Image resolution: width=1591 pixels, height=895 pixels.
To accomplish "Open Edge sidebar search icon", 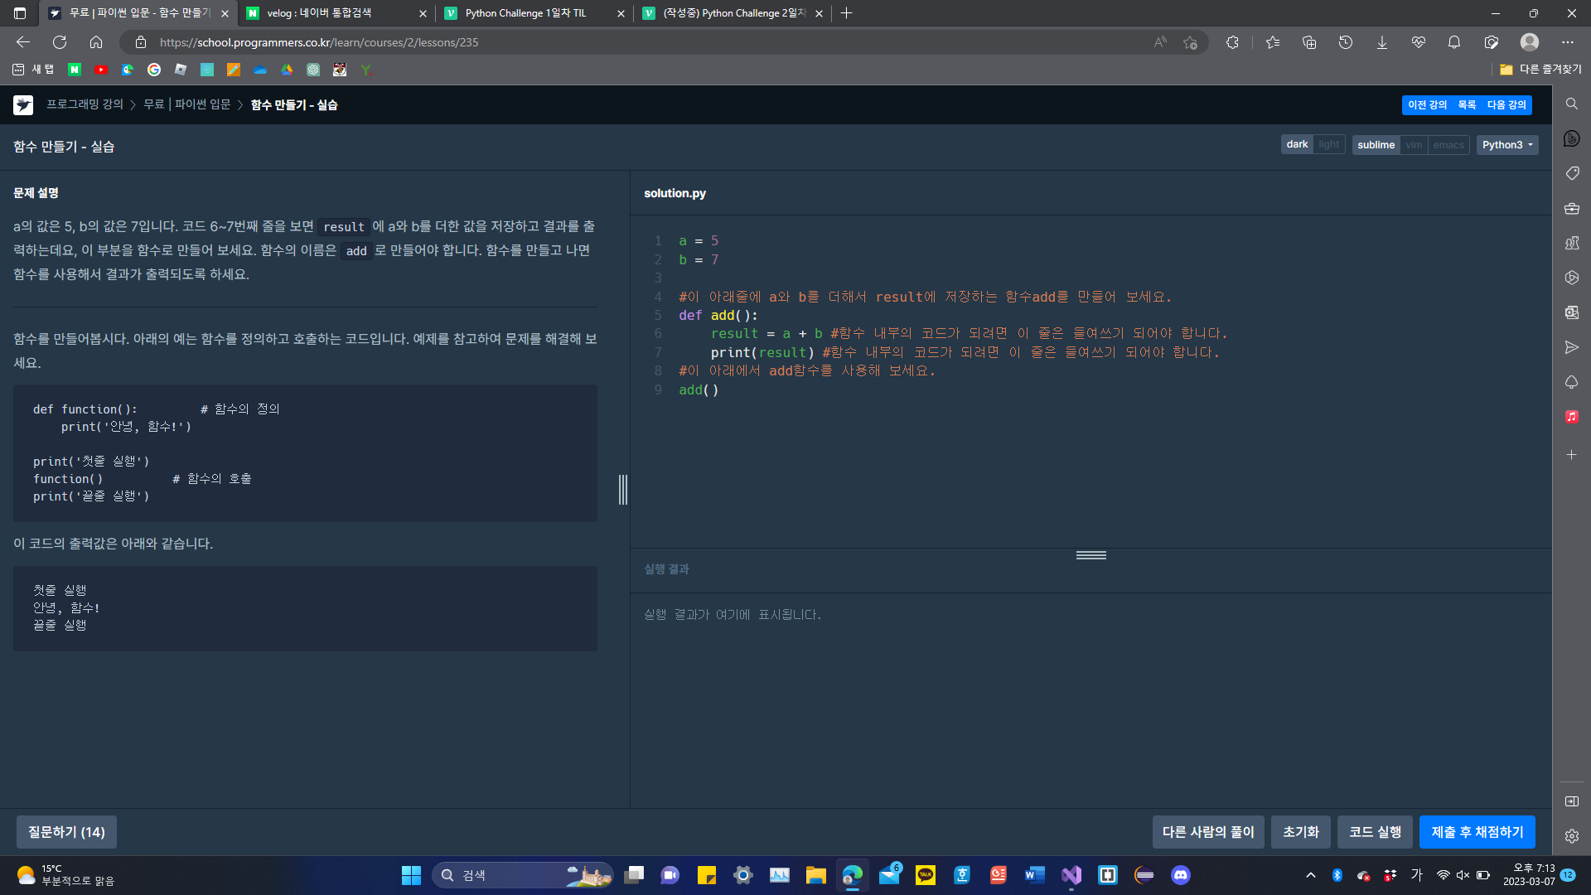I will pos(1571,104).
